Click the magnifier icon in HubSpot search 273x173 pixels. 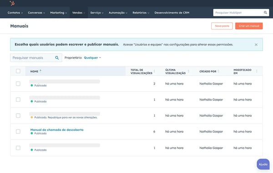(265, 13)
